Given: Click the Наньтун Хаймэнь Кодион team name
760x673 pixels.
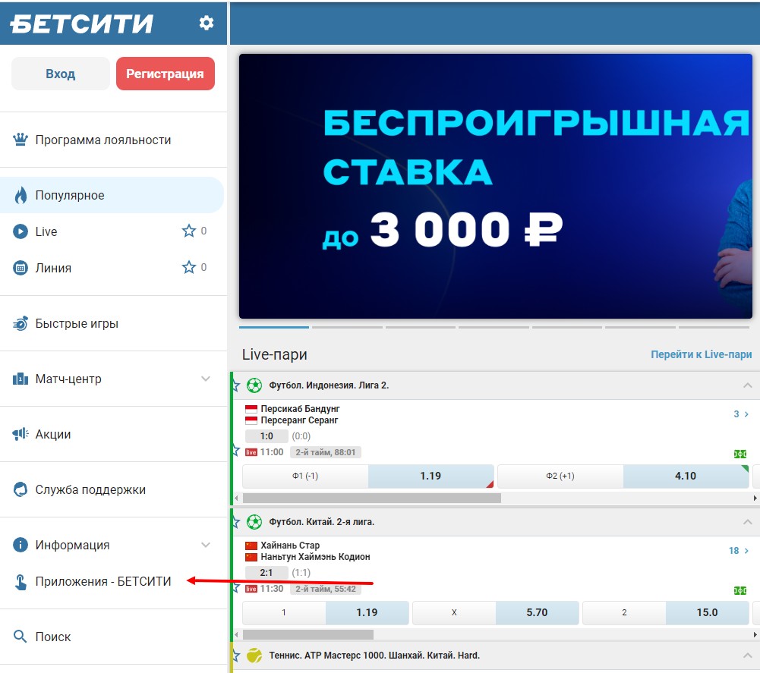Looking at the screenshot, I should coord(315,557).
